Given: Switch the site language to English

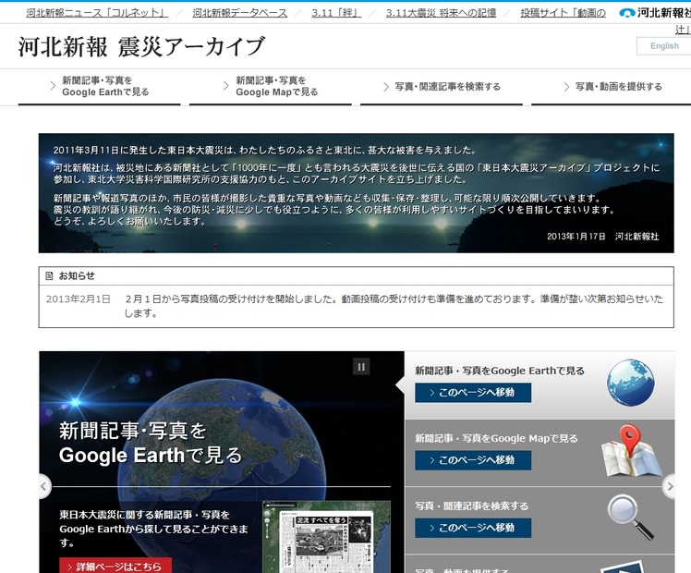Looking at the screenshot, I should (x=664, y=46).
